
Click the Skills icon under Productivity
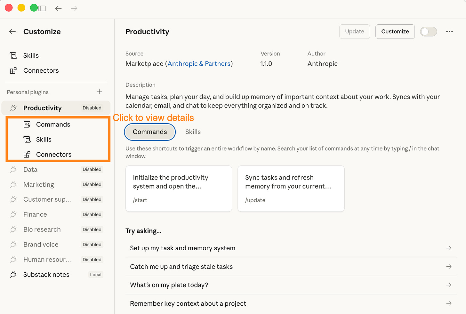coord(27,140)
